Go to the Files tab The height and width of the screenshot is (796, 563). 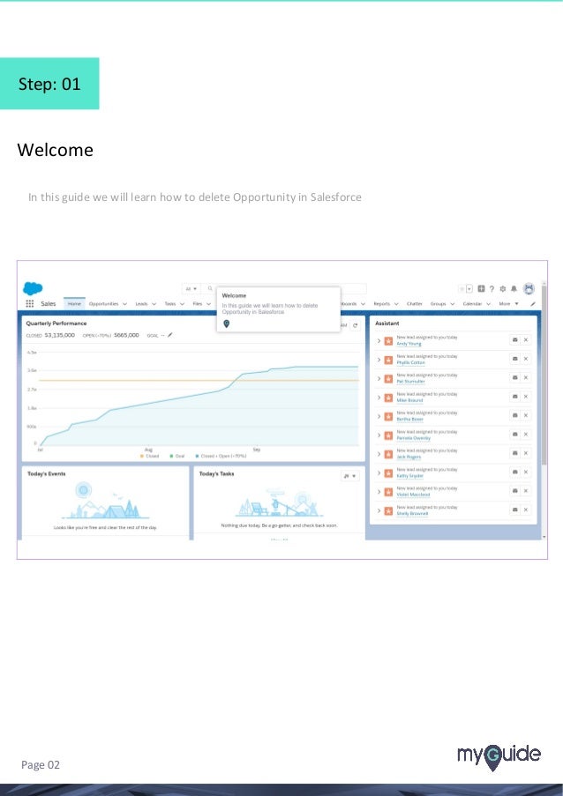click(x=198, y=303)
